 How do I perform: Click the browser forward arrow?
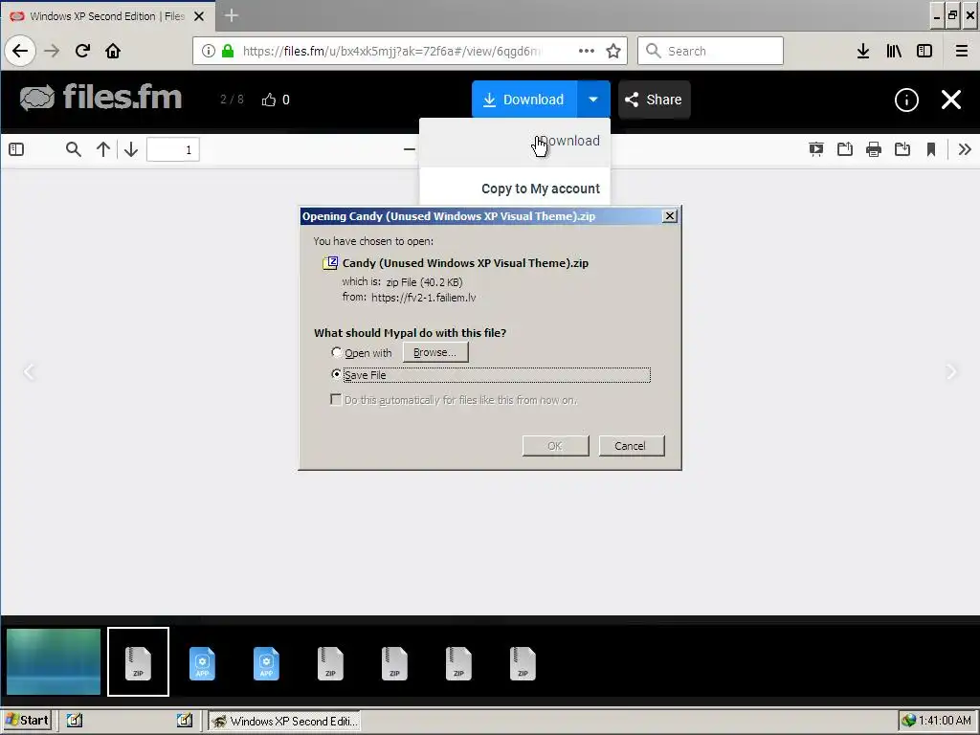[52, 51]
